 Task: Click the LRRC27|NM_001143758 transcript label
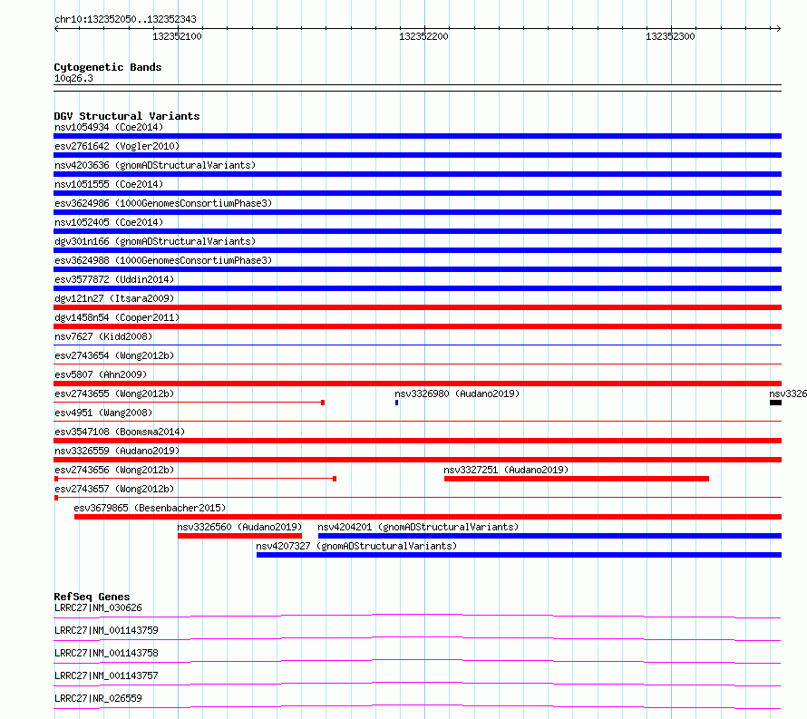coord(106,653)
